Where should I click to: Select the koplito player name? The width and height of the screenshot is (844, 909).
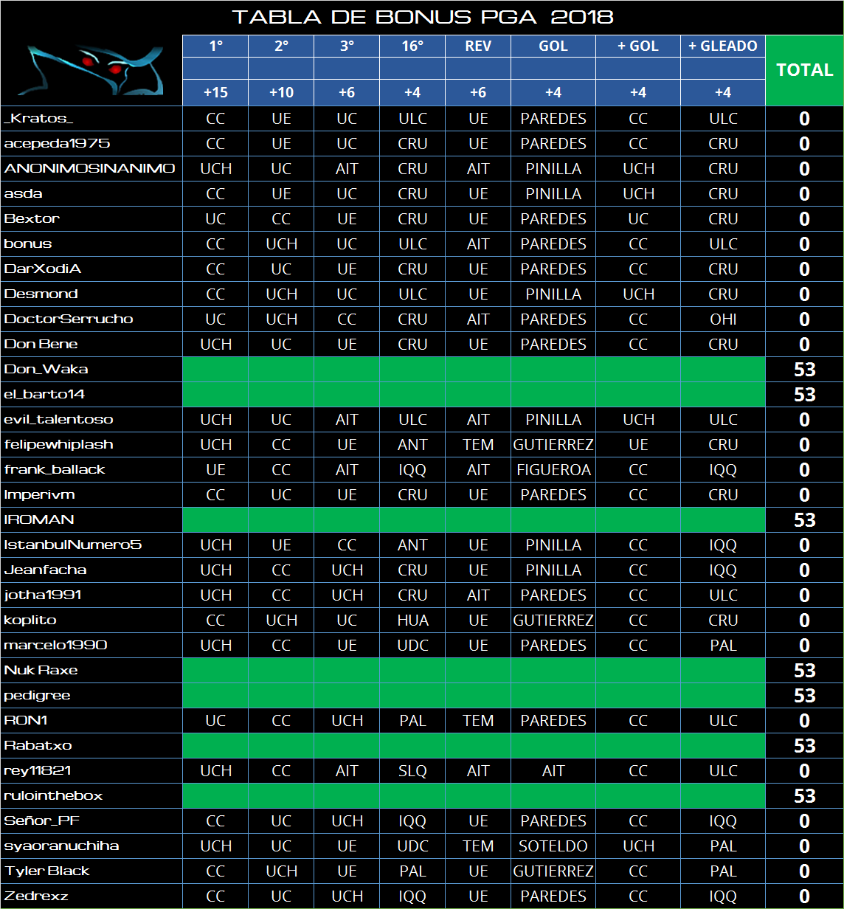pos(30,621)
